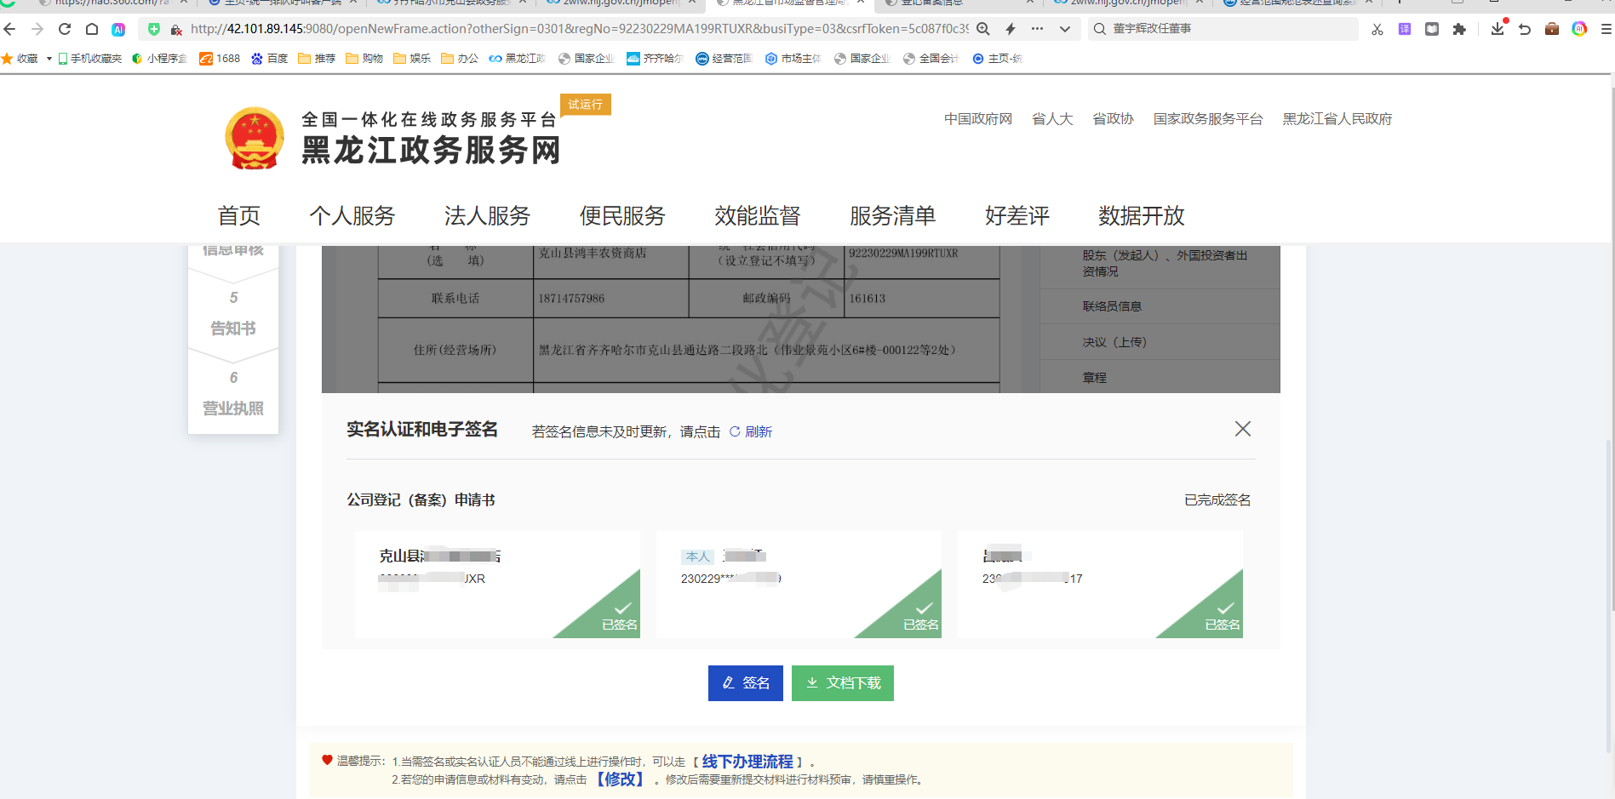This screenshot has width=1615, height=799.
Task: Select step 5 告知书 in the sidebar
Action: click(x=233, y=313)
